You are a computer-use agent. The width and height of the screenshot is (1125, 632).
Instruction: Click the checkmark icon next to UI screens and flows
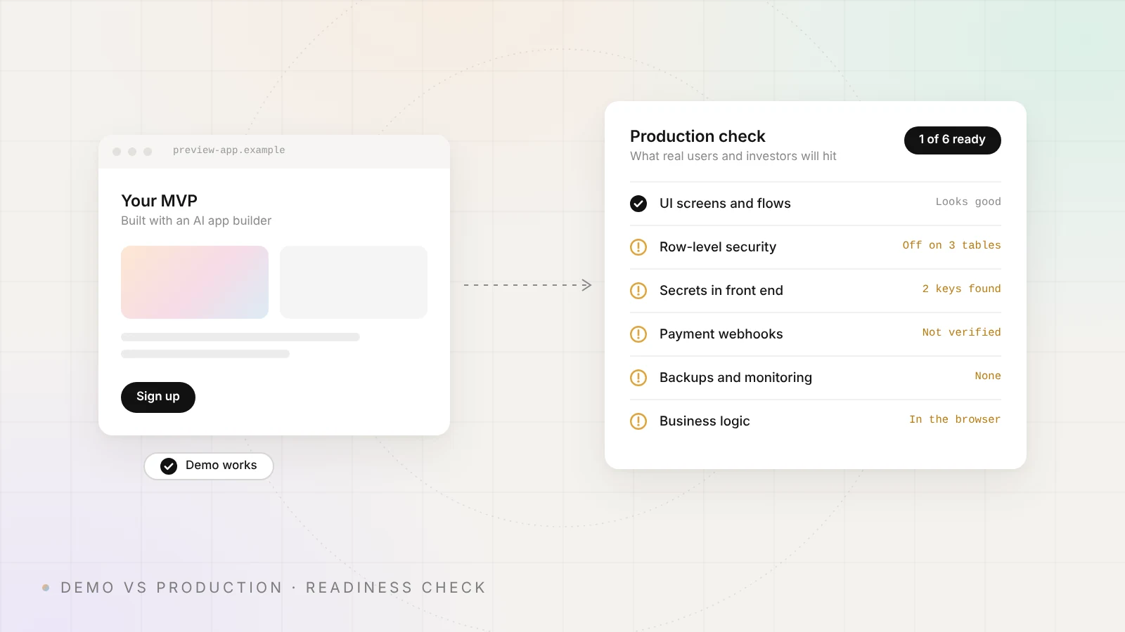pos(638,204)
